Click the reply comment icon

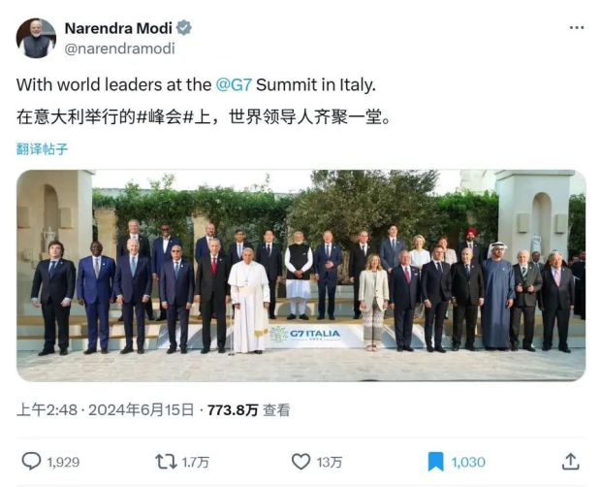tap(31, 462)
